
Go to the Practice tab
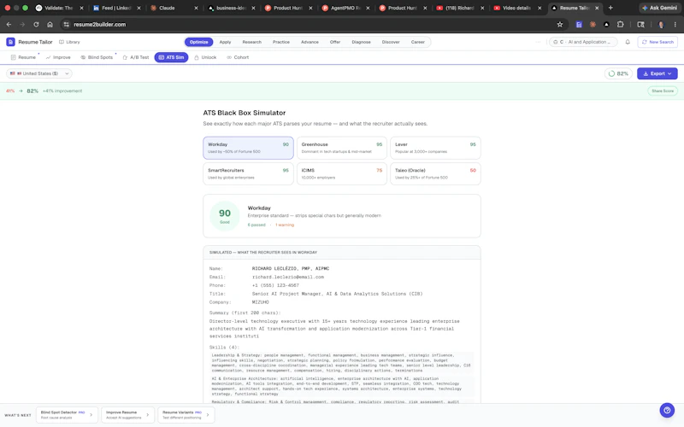[x=281, y=42]
